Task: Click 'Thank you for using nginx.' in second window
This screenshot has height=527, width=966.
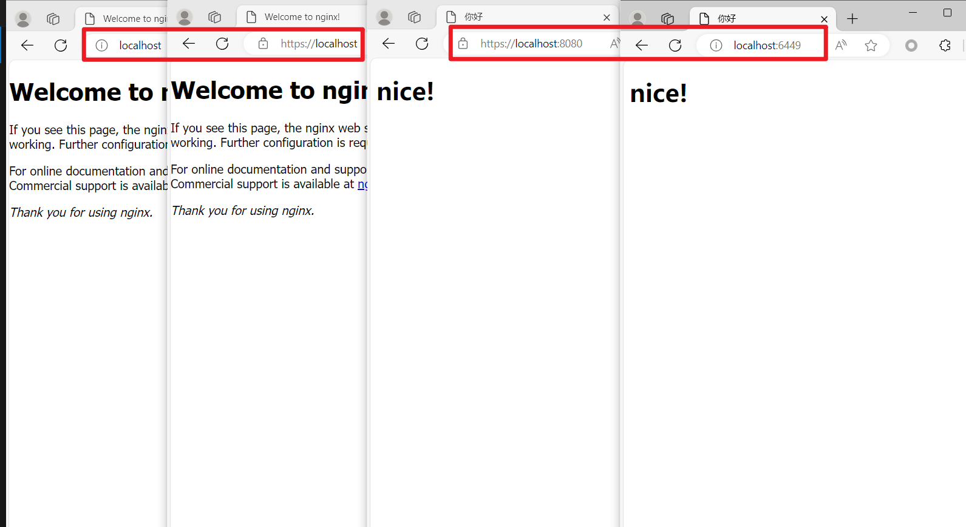Action: tap(243, 211)
